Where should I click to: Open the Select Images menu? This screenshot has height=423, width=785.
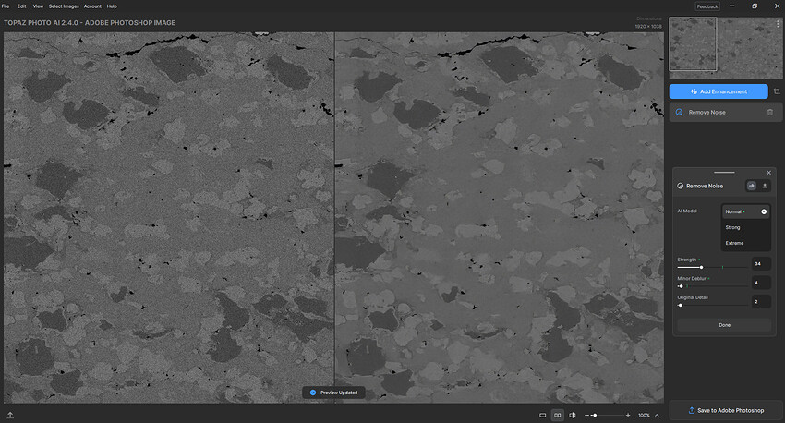pyautogui.click(x=63, y=6)
